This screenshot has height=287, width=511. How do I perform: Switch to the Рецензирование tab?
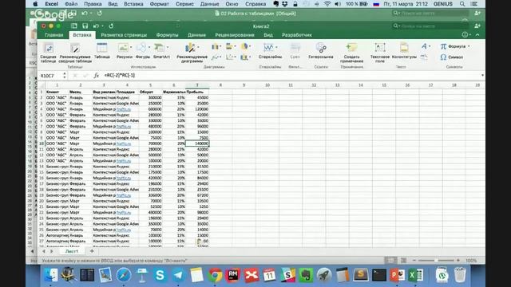(x=235, y=35)
